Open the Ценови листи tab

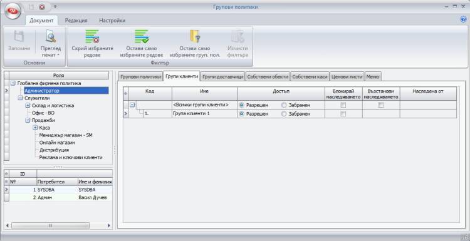[x=347, y=77]
